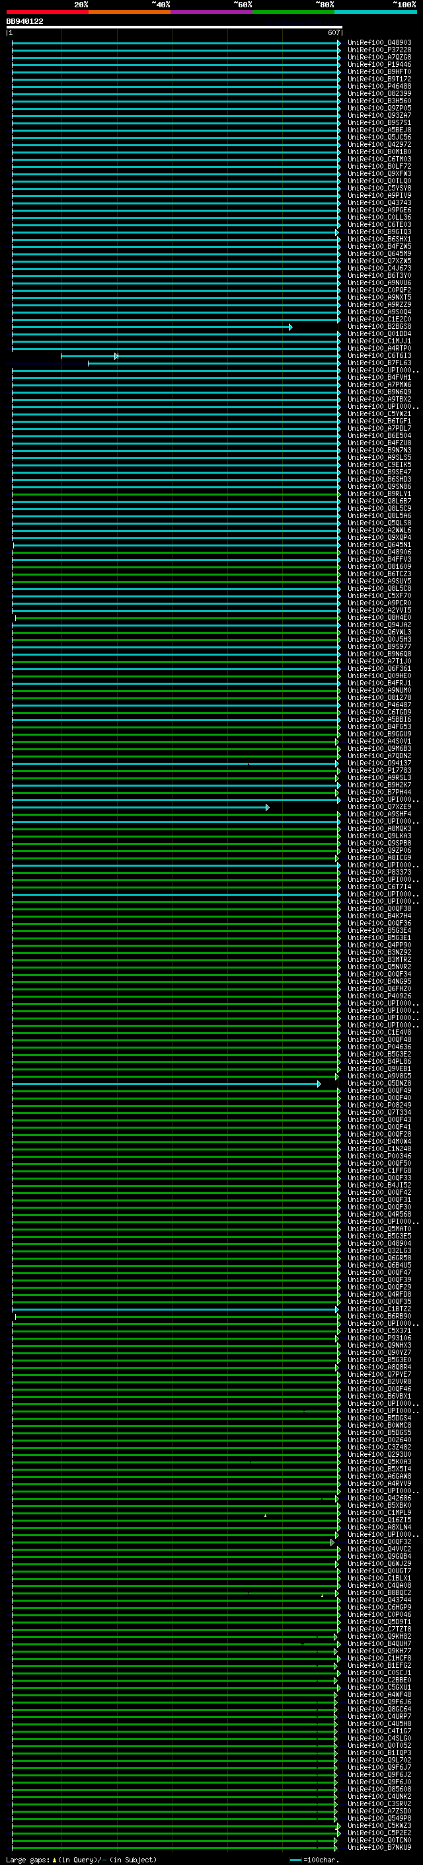Open hit UniRef100_P46488

(x=379, y=86)
